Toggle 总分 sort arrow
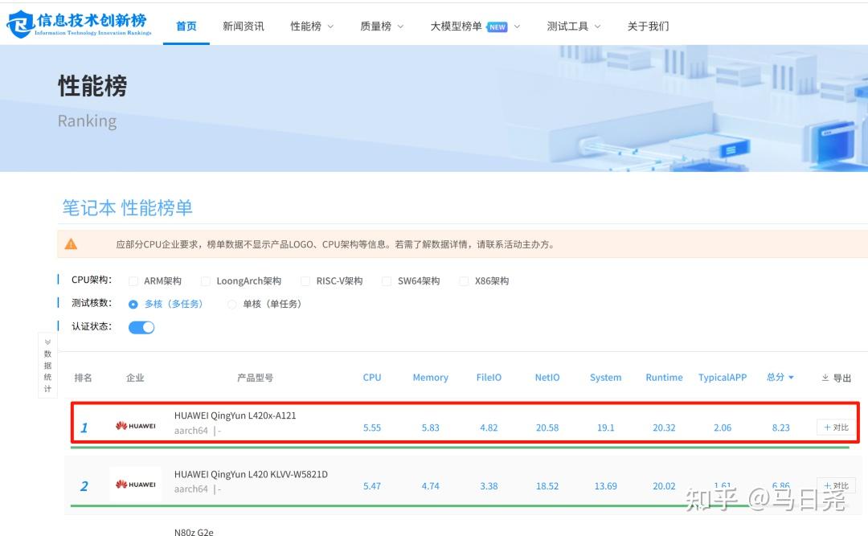The height and width of the screenshot is (536, 868). click(791, 377)
